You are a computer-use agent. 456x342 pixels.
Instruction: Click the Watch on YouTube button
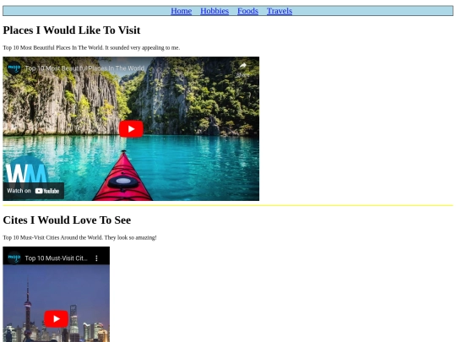click(x=34, y=191)
